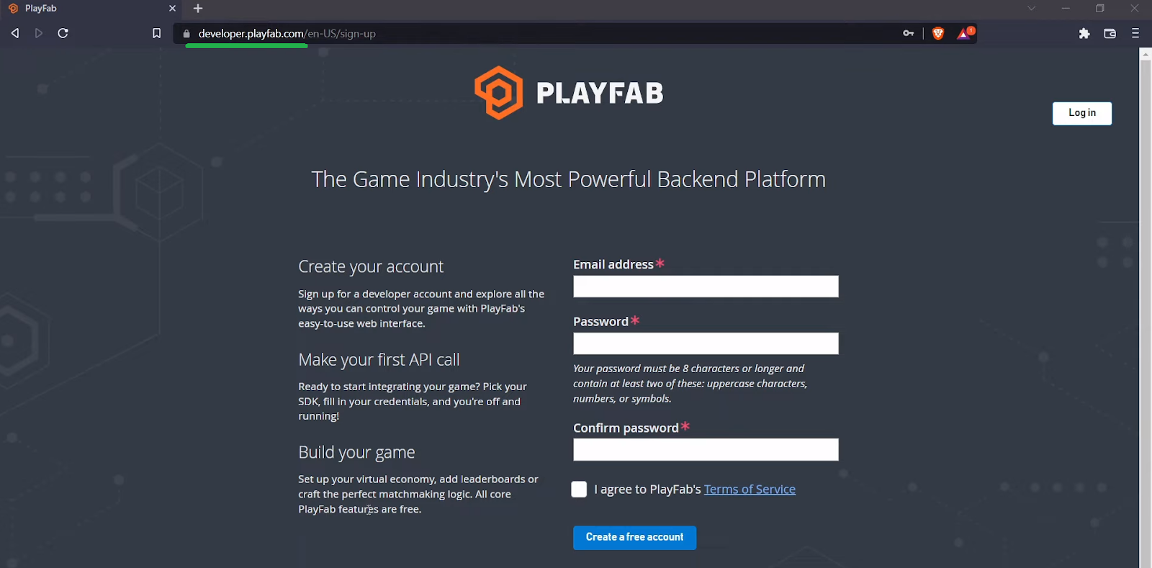Select the PlayFab browser tab
This screenshot has height=568, width=1152.
coord(91,9)
